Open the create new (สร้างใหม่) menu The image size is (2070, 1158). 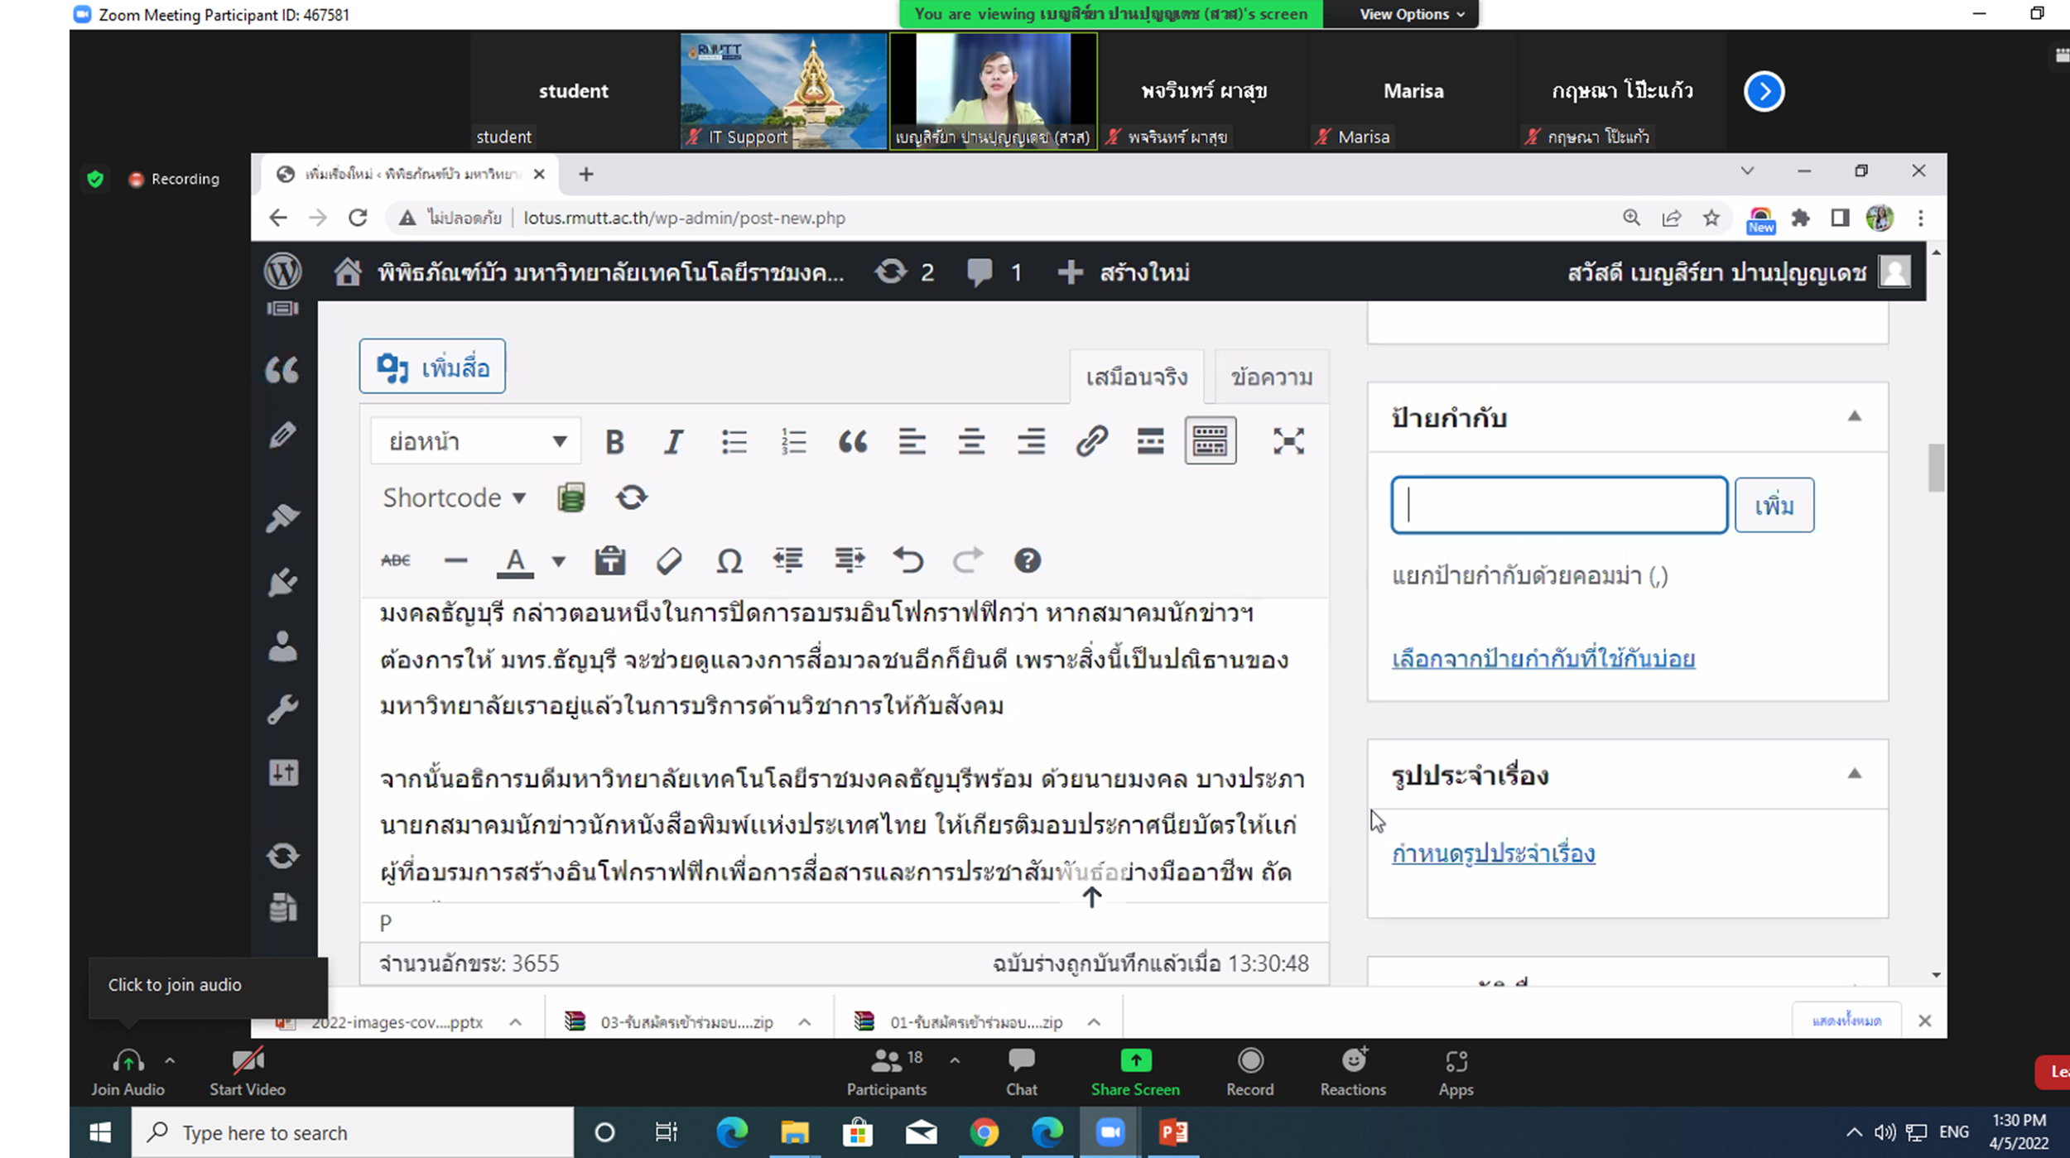pyautogui.click(x=1124, y=271)
